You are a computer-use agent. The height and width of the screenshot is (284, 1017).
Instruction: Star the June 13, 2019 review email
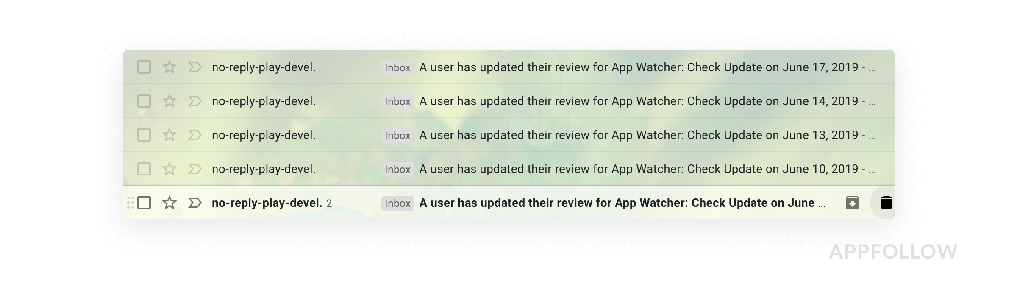169,135
